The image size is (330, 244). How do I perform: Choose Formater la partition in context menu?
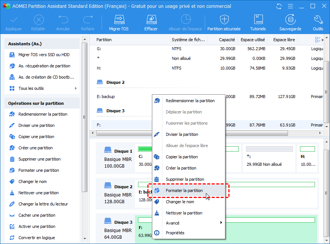click(189, 190)
